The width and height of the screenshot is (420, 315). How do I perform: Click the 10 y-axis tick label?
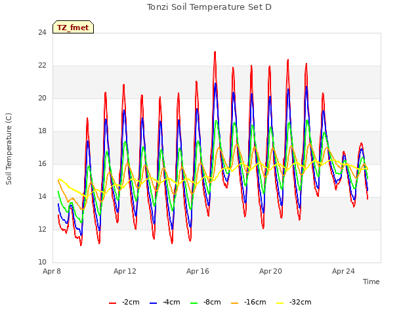coord(42,262)
